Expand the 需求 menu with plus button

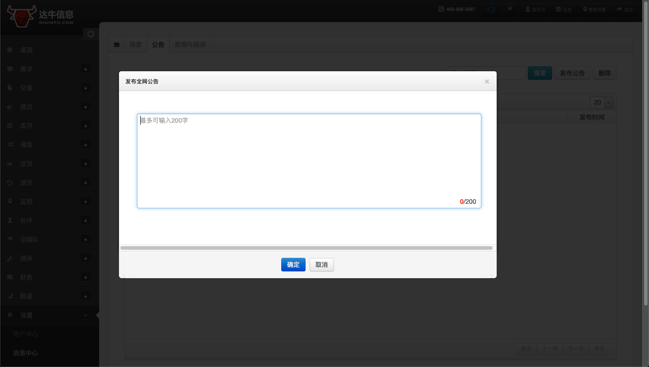pyautogui.click(x=85, y=69)
